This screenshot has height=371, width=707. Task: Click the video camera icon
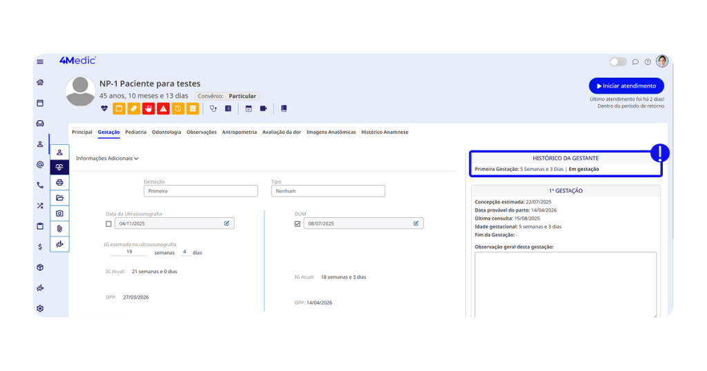tap(263, 108)
